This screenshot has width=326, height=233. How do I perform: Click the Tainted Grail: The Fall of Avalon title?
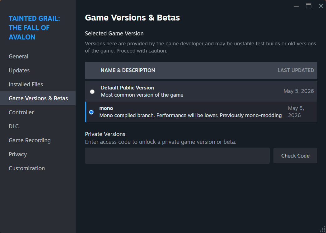pyautogui.click(x=34, y=28)
